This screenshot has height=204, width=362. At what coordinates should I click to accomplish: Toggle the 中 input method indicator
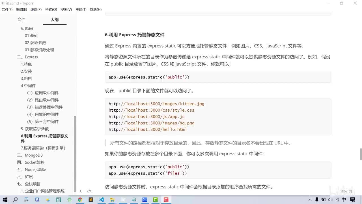pyautogui.click(x=344, y=200)
